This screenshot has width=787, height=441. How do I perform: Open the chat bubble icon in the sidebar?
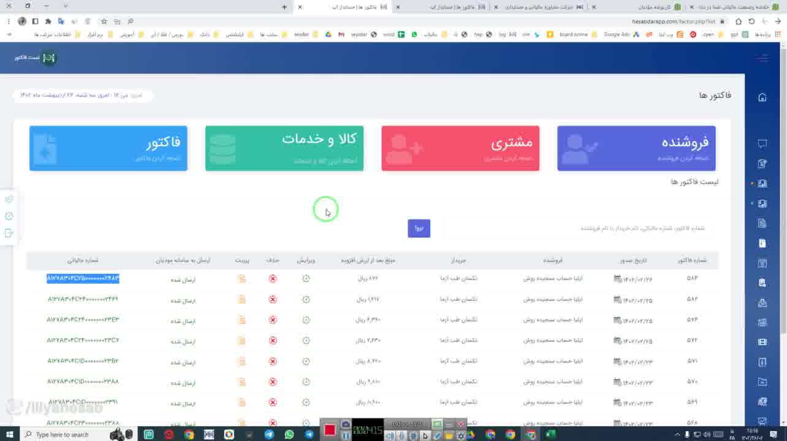click(x=762, y=144)
